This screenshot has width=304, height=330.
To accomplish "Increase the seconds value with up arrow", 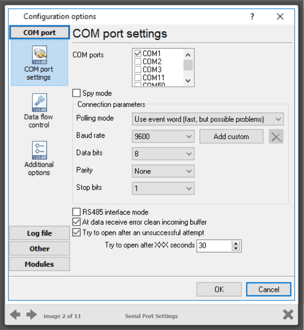I will point(236,243).
